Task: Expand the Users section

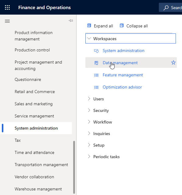Action: (89, 99)
